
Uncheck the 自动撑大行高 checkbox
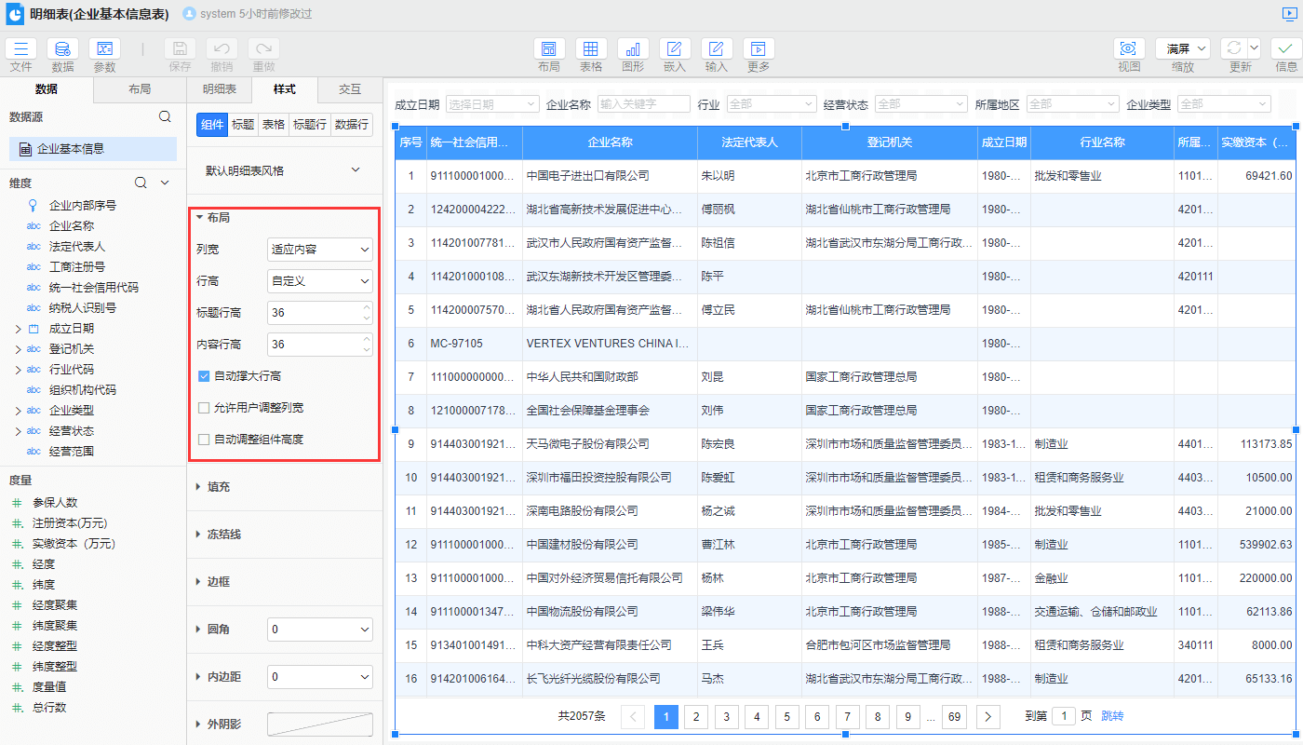pos(204,376)
